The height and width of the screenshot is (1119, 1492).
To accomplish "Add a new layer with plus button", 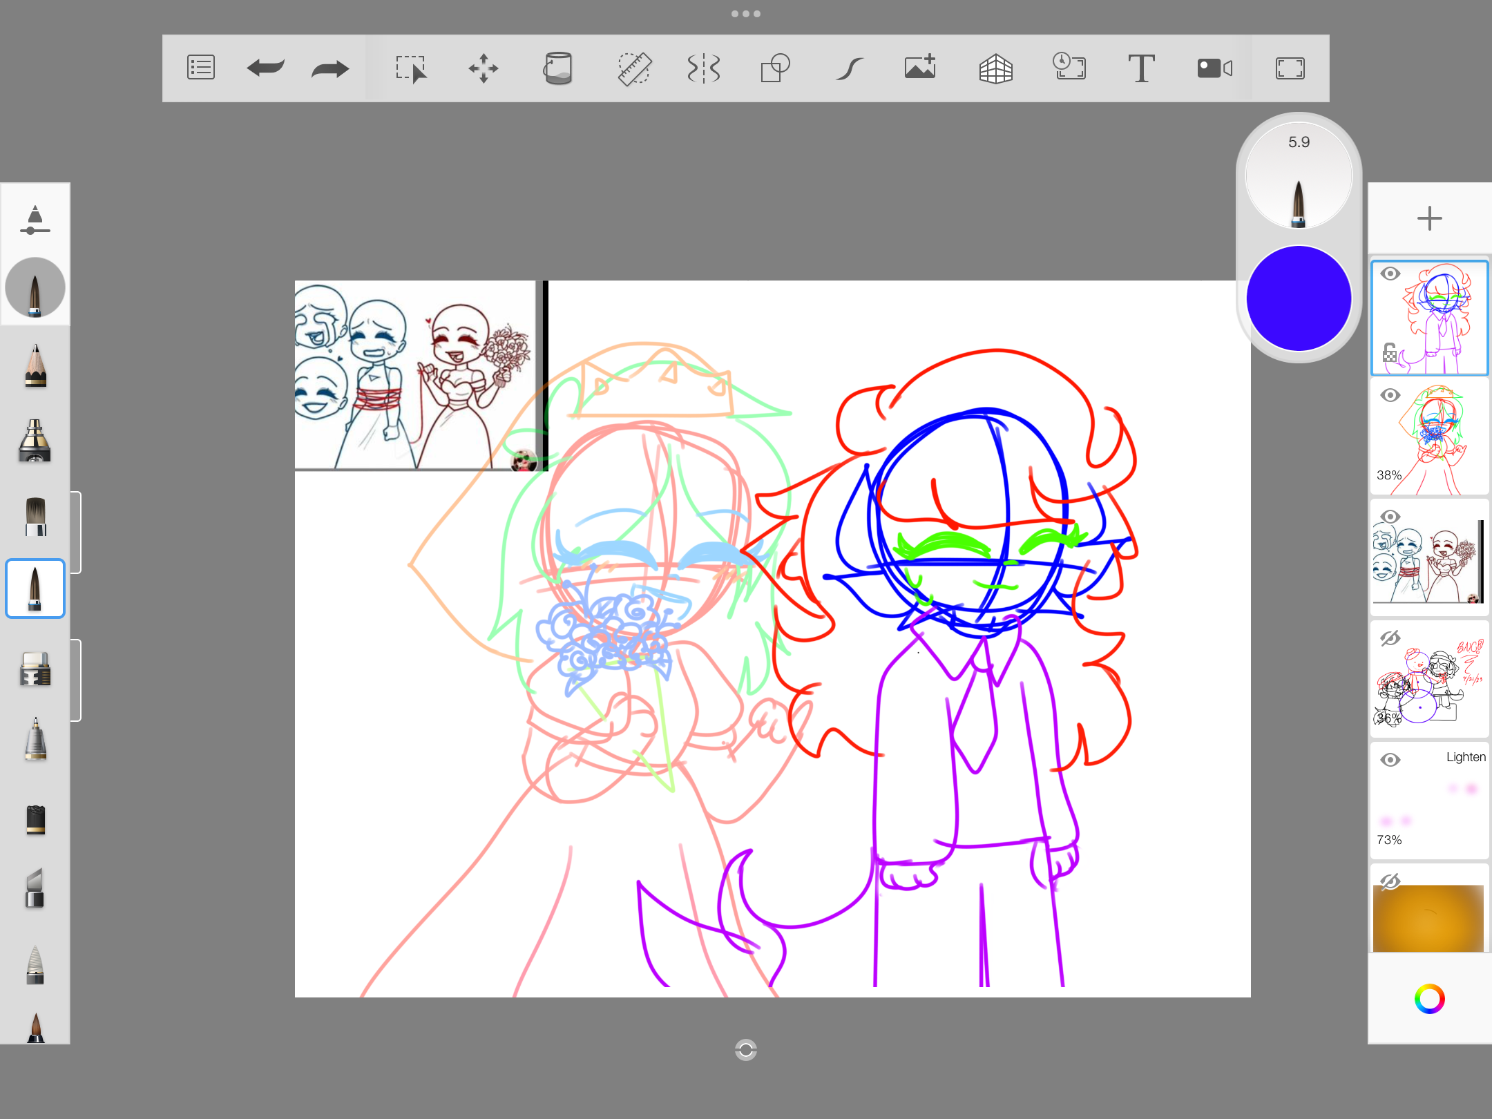I will (x=1429, y=219).
